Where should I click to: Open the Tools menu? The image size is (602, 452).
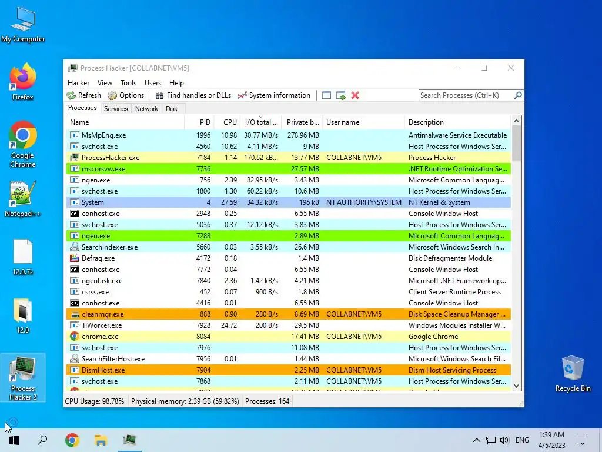(128, 83)
